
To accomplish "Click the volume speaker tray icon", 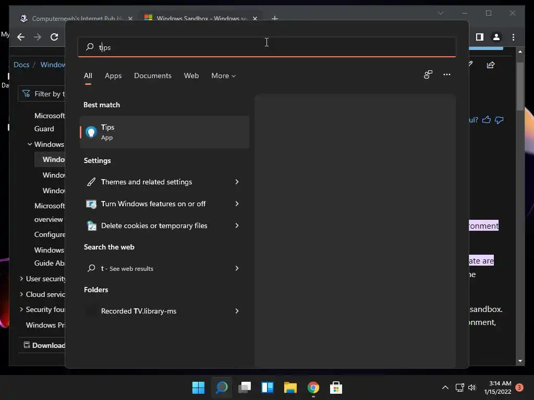I will (x=471, y=387).
